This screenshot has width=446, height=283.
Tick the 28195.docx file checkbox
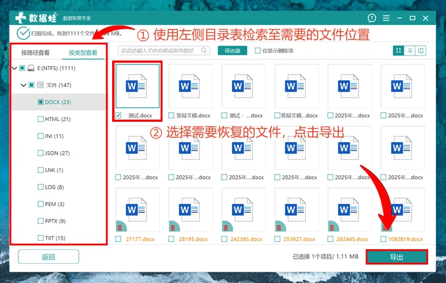[171, 239]
